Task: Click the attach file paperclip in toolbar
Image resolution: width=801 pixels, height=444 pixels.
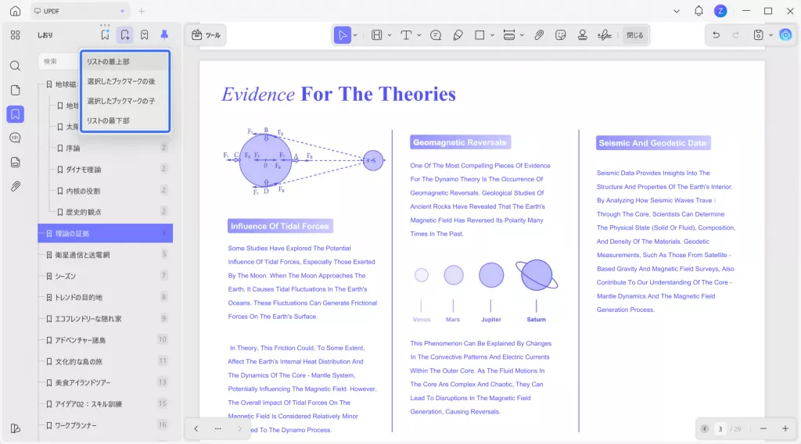Action: click(539, 35)
